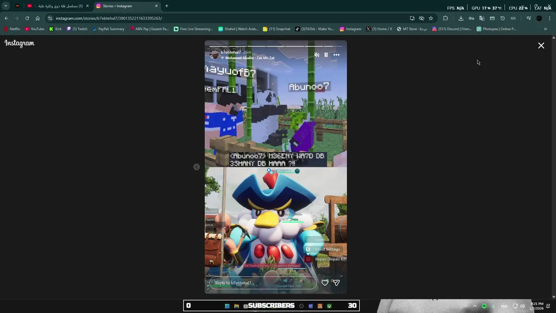Open the Shahid bookmark
Screen dimensions: 556x313
point(238,29)
